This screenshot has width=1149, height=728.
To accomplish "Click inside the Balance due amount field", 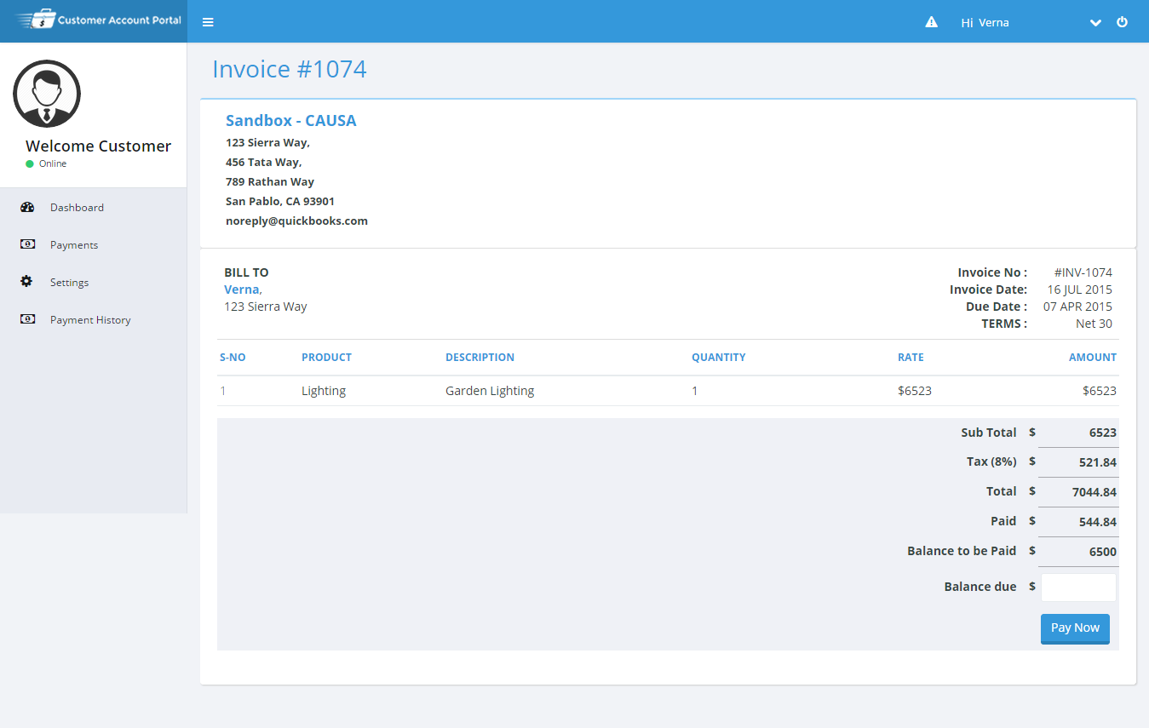I will coord(1078,587).
